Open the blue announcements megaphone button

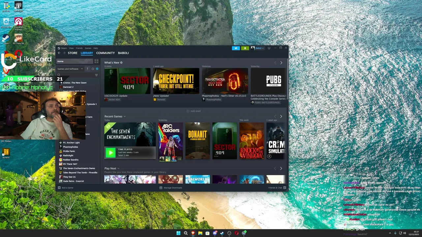236,48
